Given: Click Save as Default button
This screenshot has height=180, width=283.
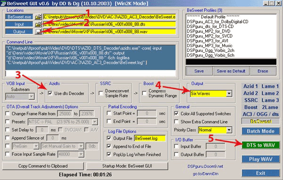Looking at the screenshot, I should click(x=231, y=71).
